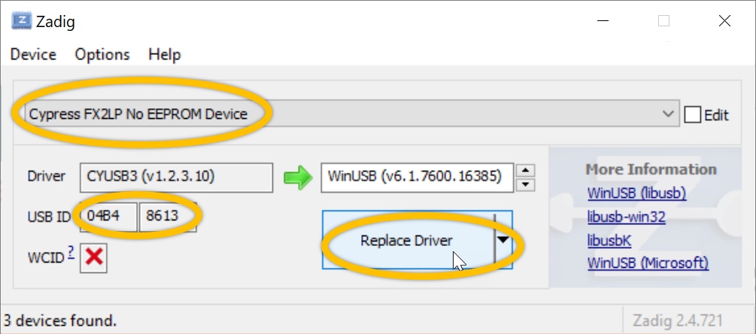Open the libusb-win32 link

click(627, 217)
